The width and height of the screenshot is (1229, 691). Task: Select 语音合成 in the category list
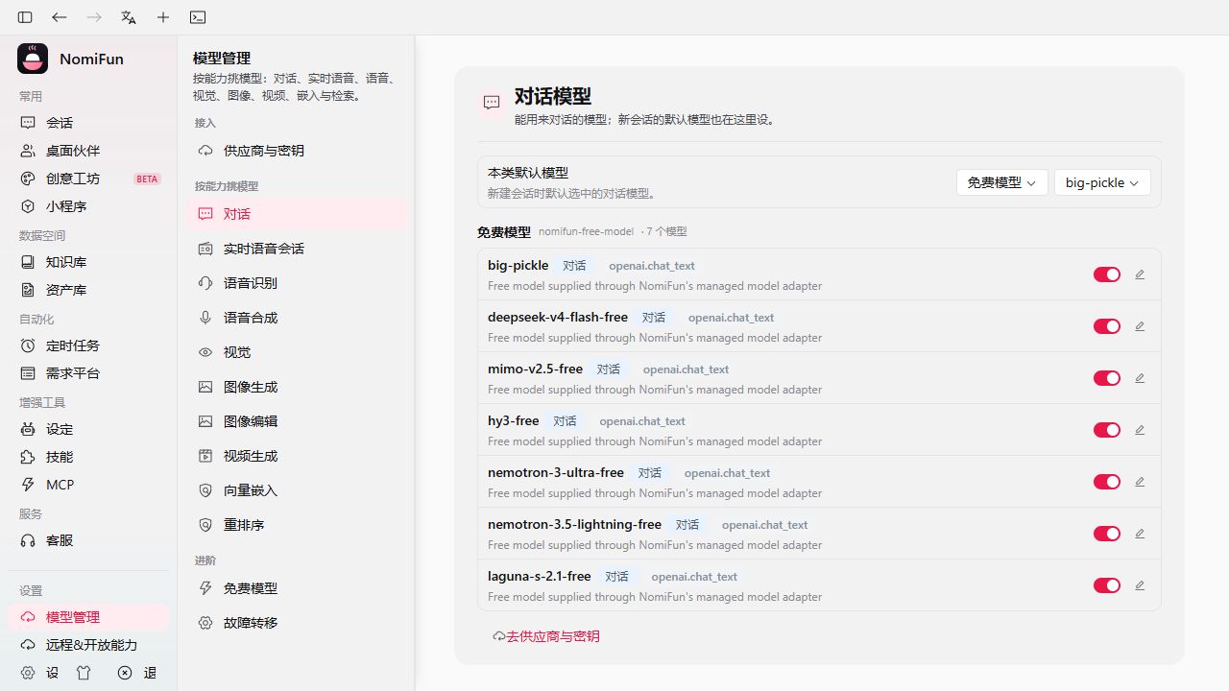click(298, 318)
